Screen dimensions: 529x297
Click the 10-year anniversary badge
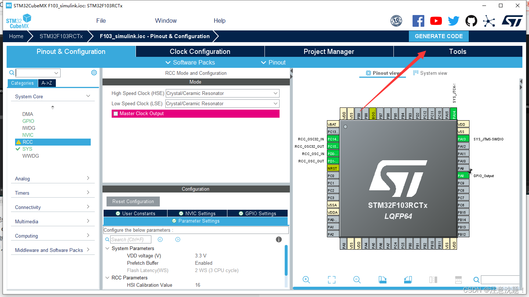pos(396,21)
